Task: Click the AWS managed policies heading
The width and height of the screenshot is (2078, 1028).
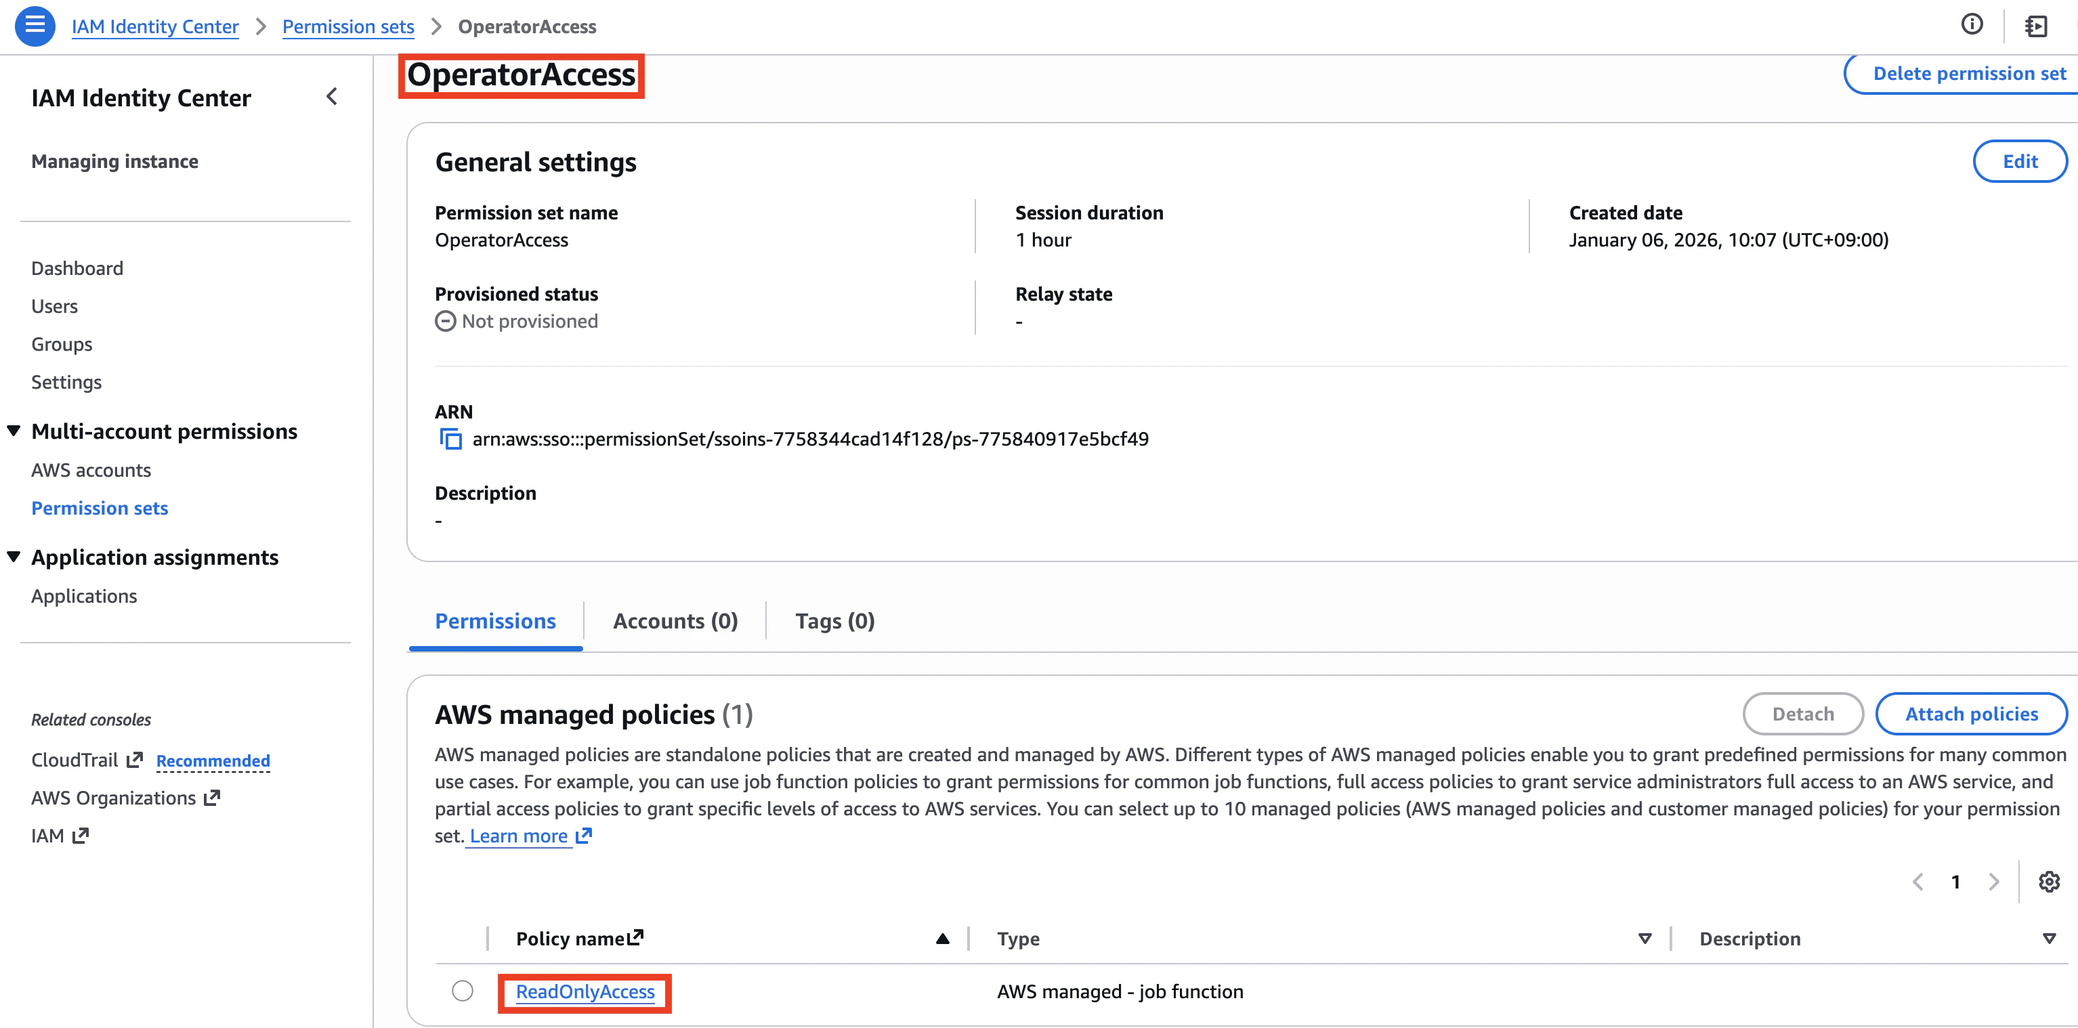Action: [x=594, y=714]
